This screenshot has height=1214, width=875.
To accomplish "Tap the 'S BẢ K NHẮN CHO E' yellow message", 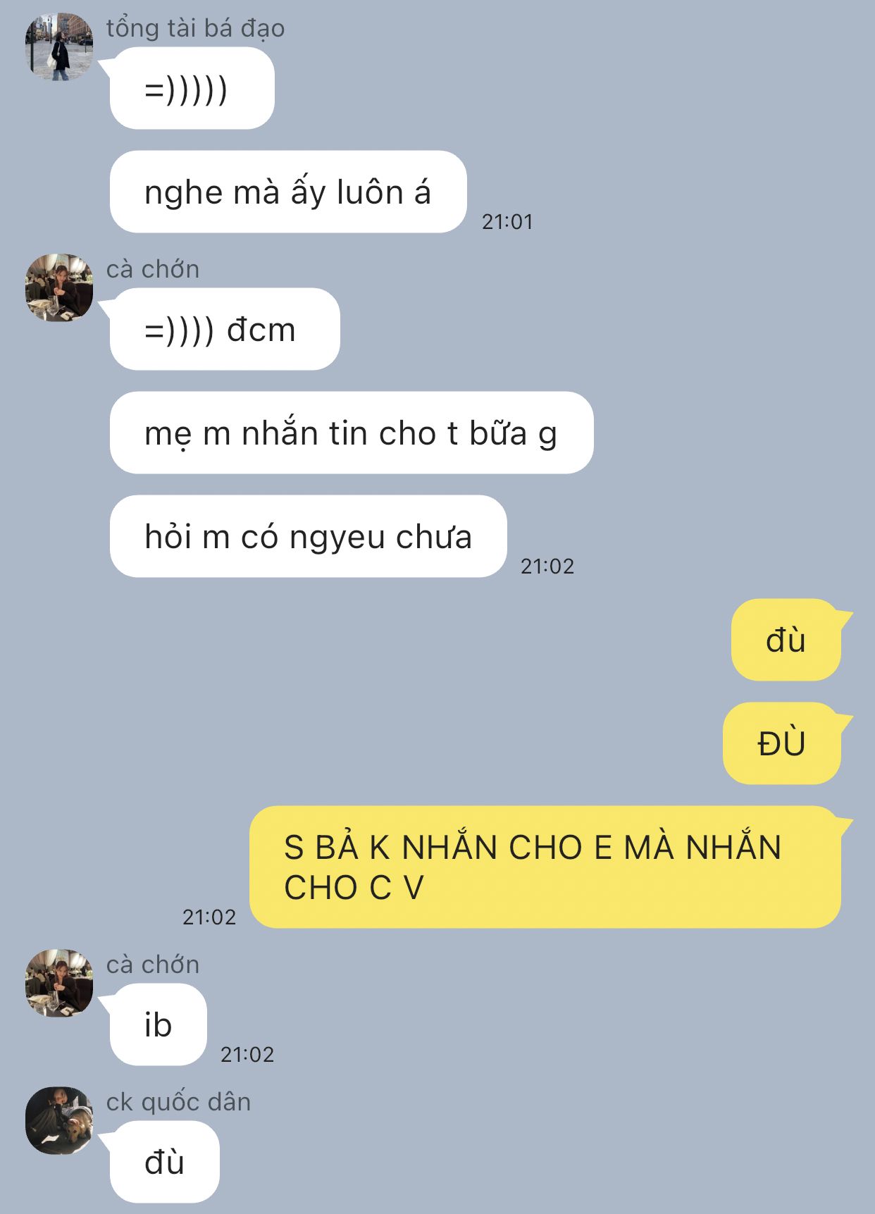I will tap(545, 867).
